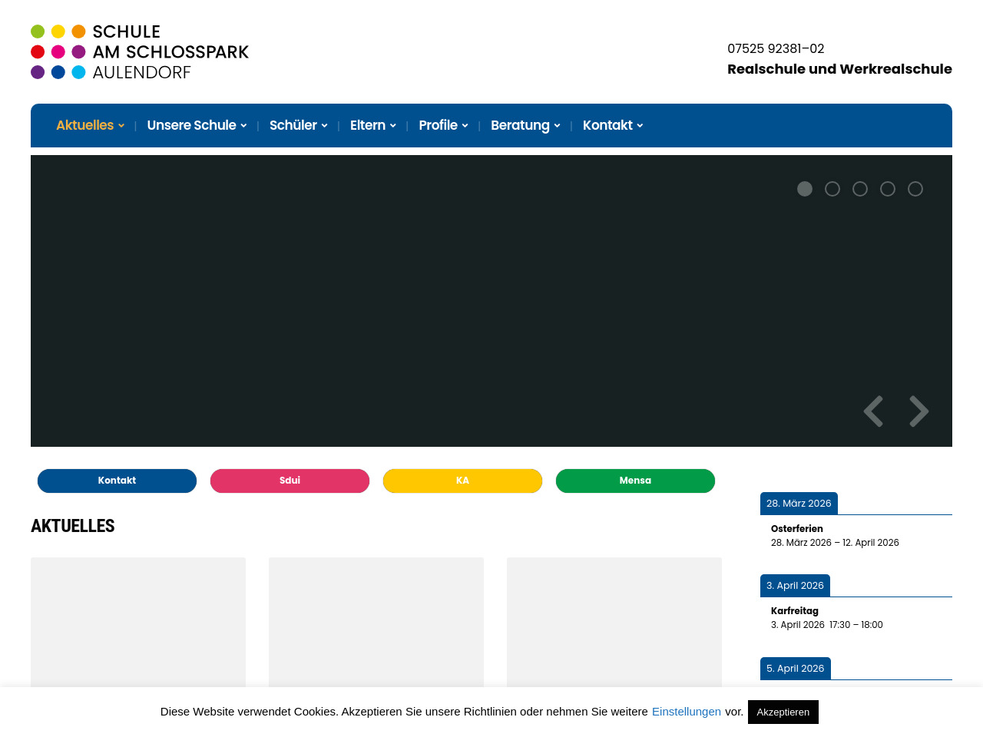Open the Eltern menu item

pos(372,125)
